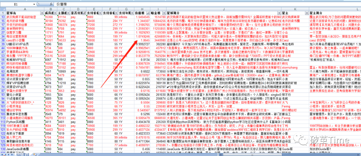
Task: Expand filter dropdown on 成员数 column
Action: click(x=55, y=13)
